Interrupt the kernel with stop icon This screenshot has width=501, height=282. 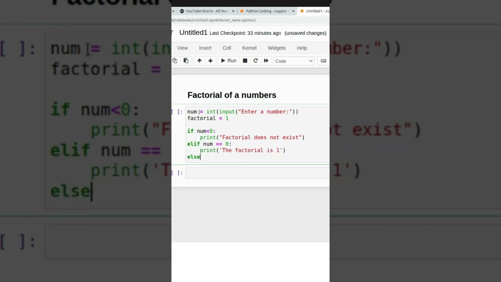(245, 61)
